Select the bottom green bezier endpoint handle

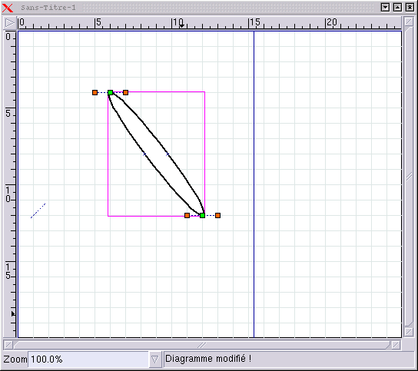pyautogui.click(x=203, y=215)
